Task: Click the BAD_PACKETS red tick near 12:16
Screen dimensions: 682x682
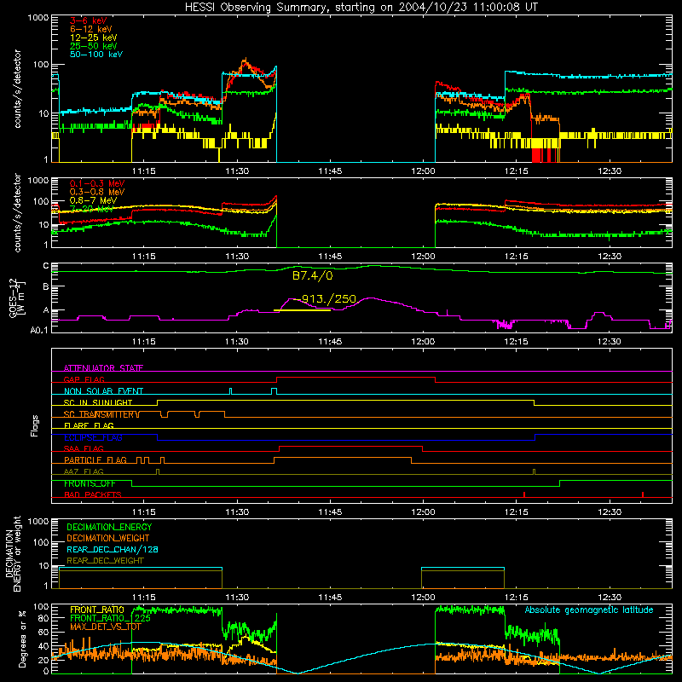Action: 524,494
